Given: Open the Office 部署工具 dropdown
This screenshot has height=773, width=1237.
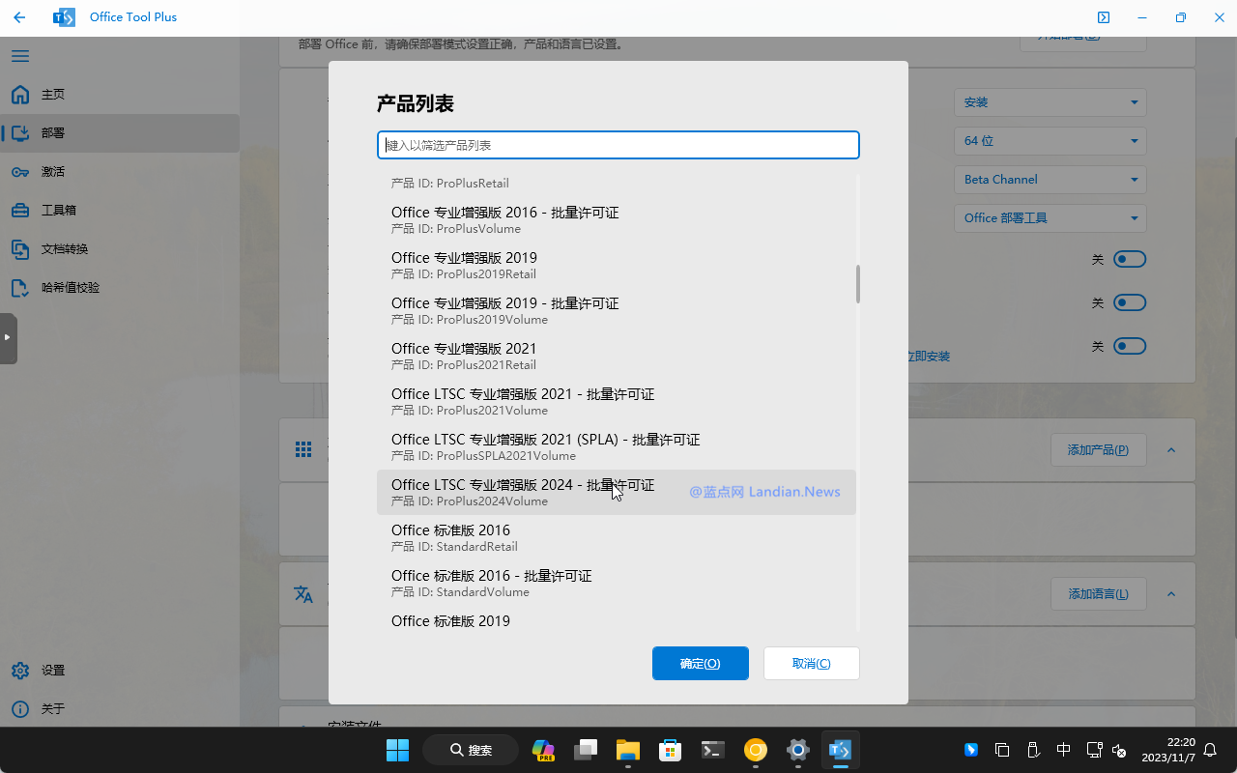Looking at the screenshot, I should coord(1050,218).
